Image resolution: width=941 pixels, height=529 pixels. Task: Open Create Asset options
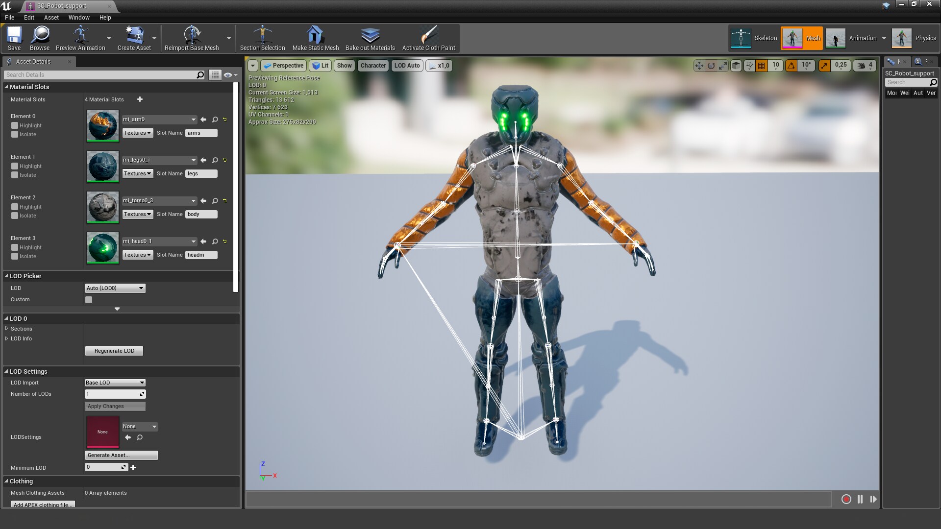pyautogui.click(x=153, y=38)
